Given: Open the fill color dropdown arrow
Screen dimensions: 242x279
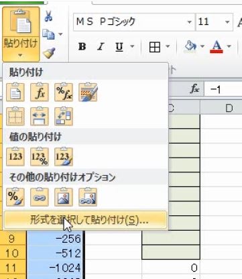Looking at the screenshot, I should click(x=202, y=46).
